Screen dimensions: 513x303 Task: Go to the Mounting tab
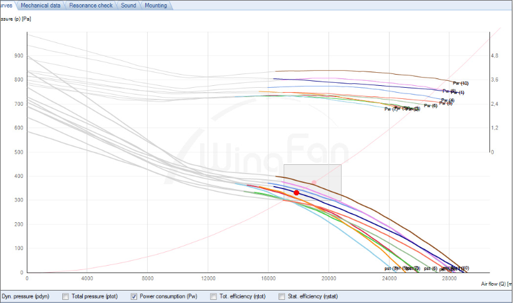click(x=156, y=5)
